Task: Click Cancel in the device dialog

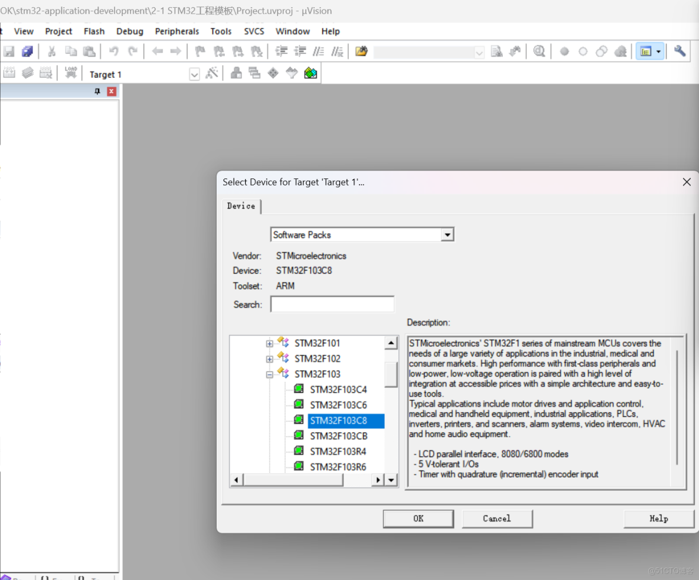Action: click(497, 519)
